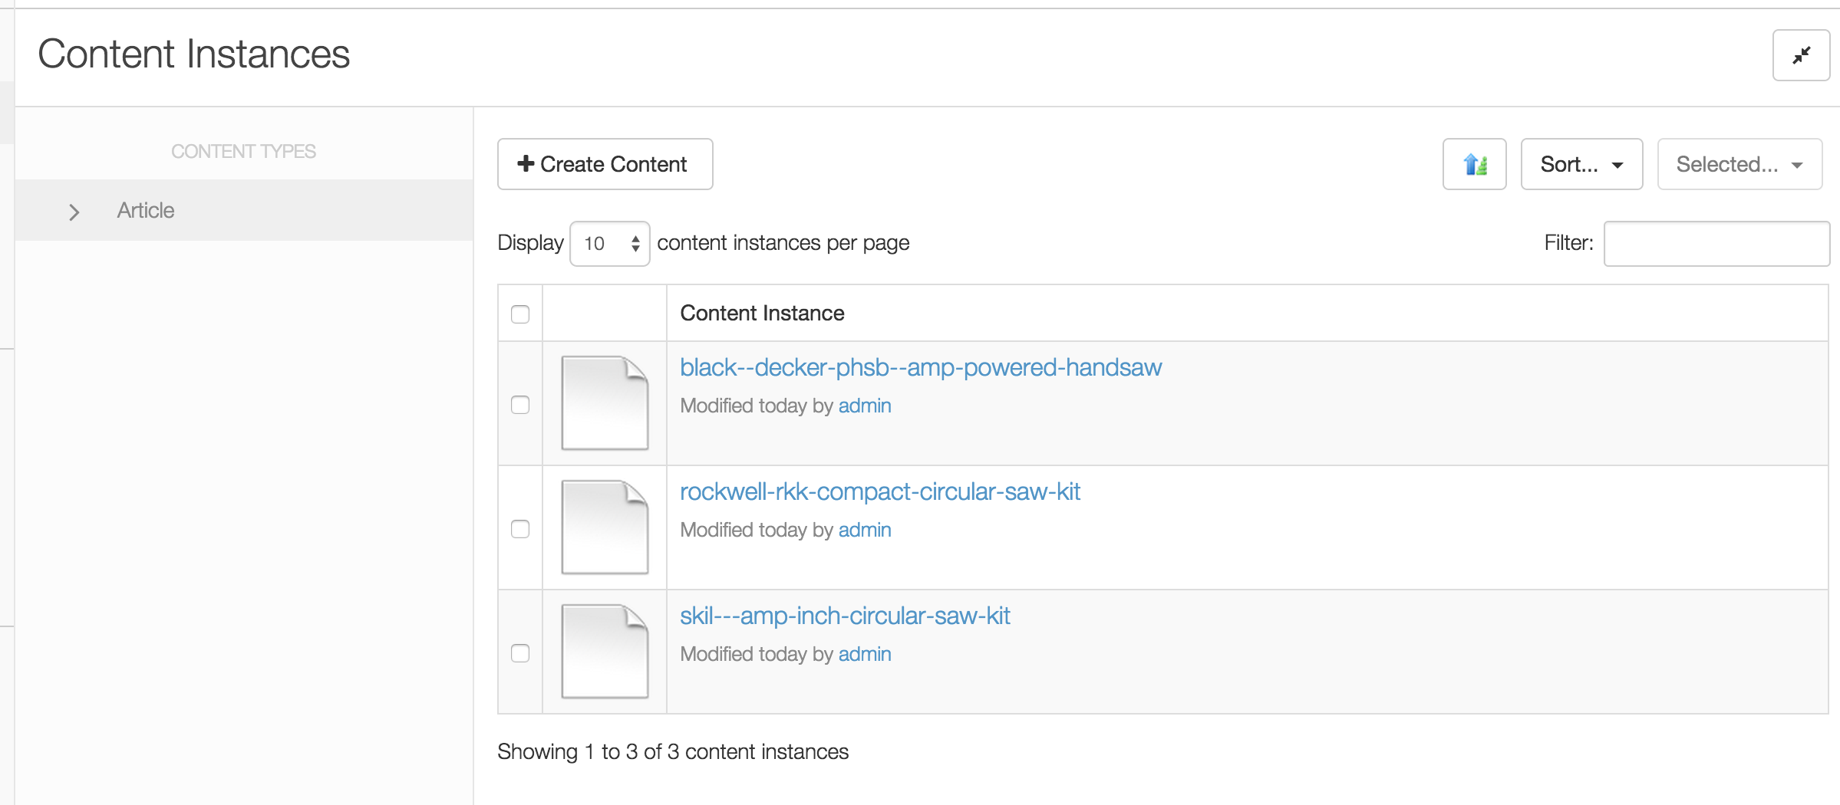Open the Sort... dropdown
This screenshot has width=1840, height=805.
1581,164
